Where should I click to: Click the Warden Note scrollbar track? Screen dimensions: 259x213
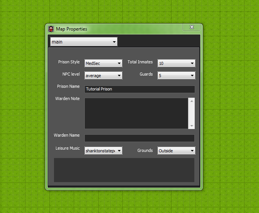(x=192, y=113)
